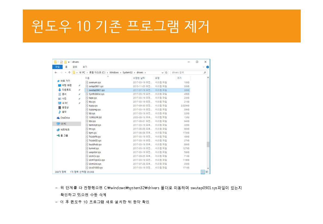Click the back navigation arrow
Screen dimensions: 323x224
click(56, 73)
